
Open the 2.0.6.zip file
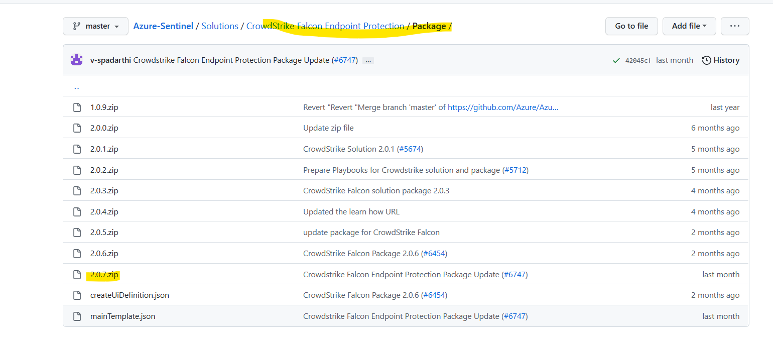[x=104, y=254]
